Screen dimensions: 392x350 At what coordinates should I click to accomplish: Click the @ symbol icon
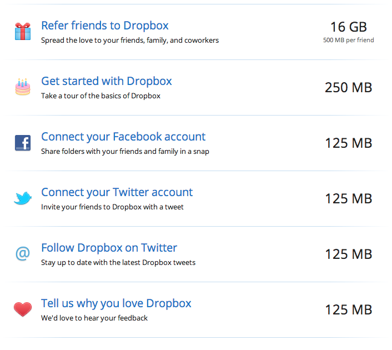[23, 253]
